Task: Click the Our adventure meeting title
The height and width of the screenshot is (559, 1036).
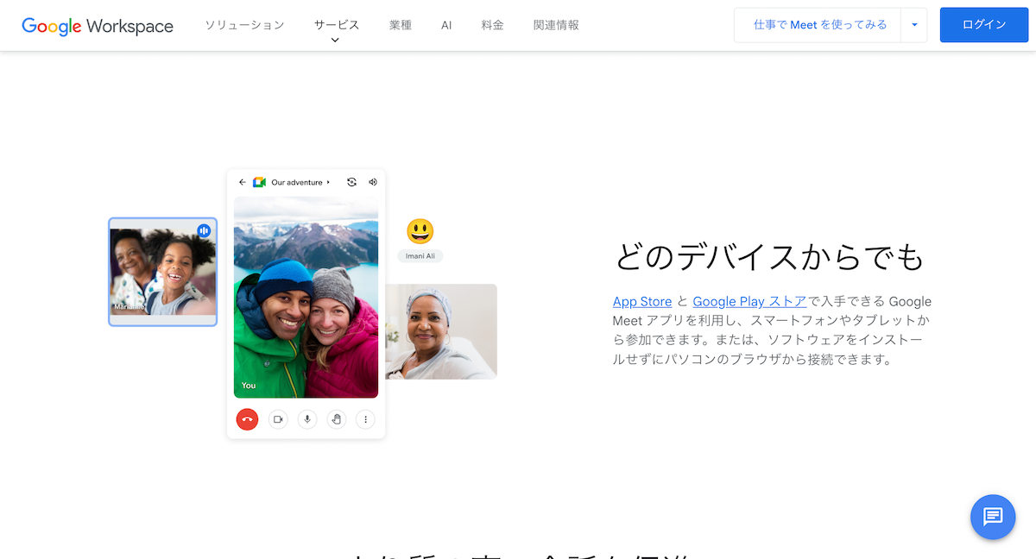Action: (x=297, y=182)
